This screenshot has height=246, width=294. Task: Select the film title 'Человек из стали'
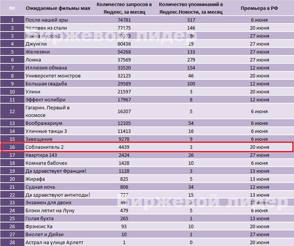[x=46, y=28]
